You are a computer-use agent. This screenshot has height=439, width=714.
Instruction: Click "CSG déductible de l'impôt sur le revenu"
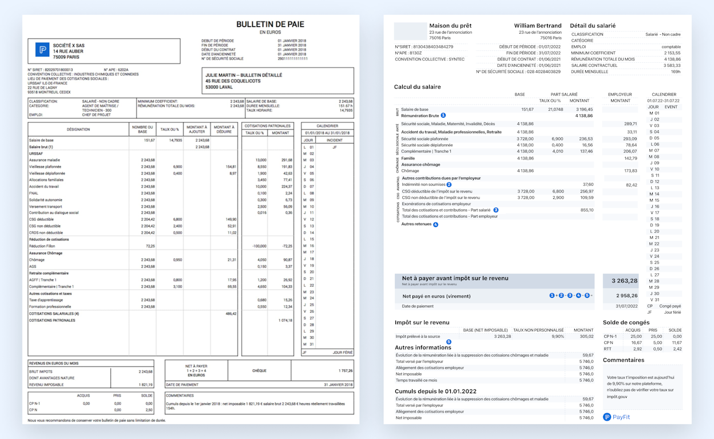[437, 191]
